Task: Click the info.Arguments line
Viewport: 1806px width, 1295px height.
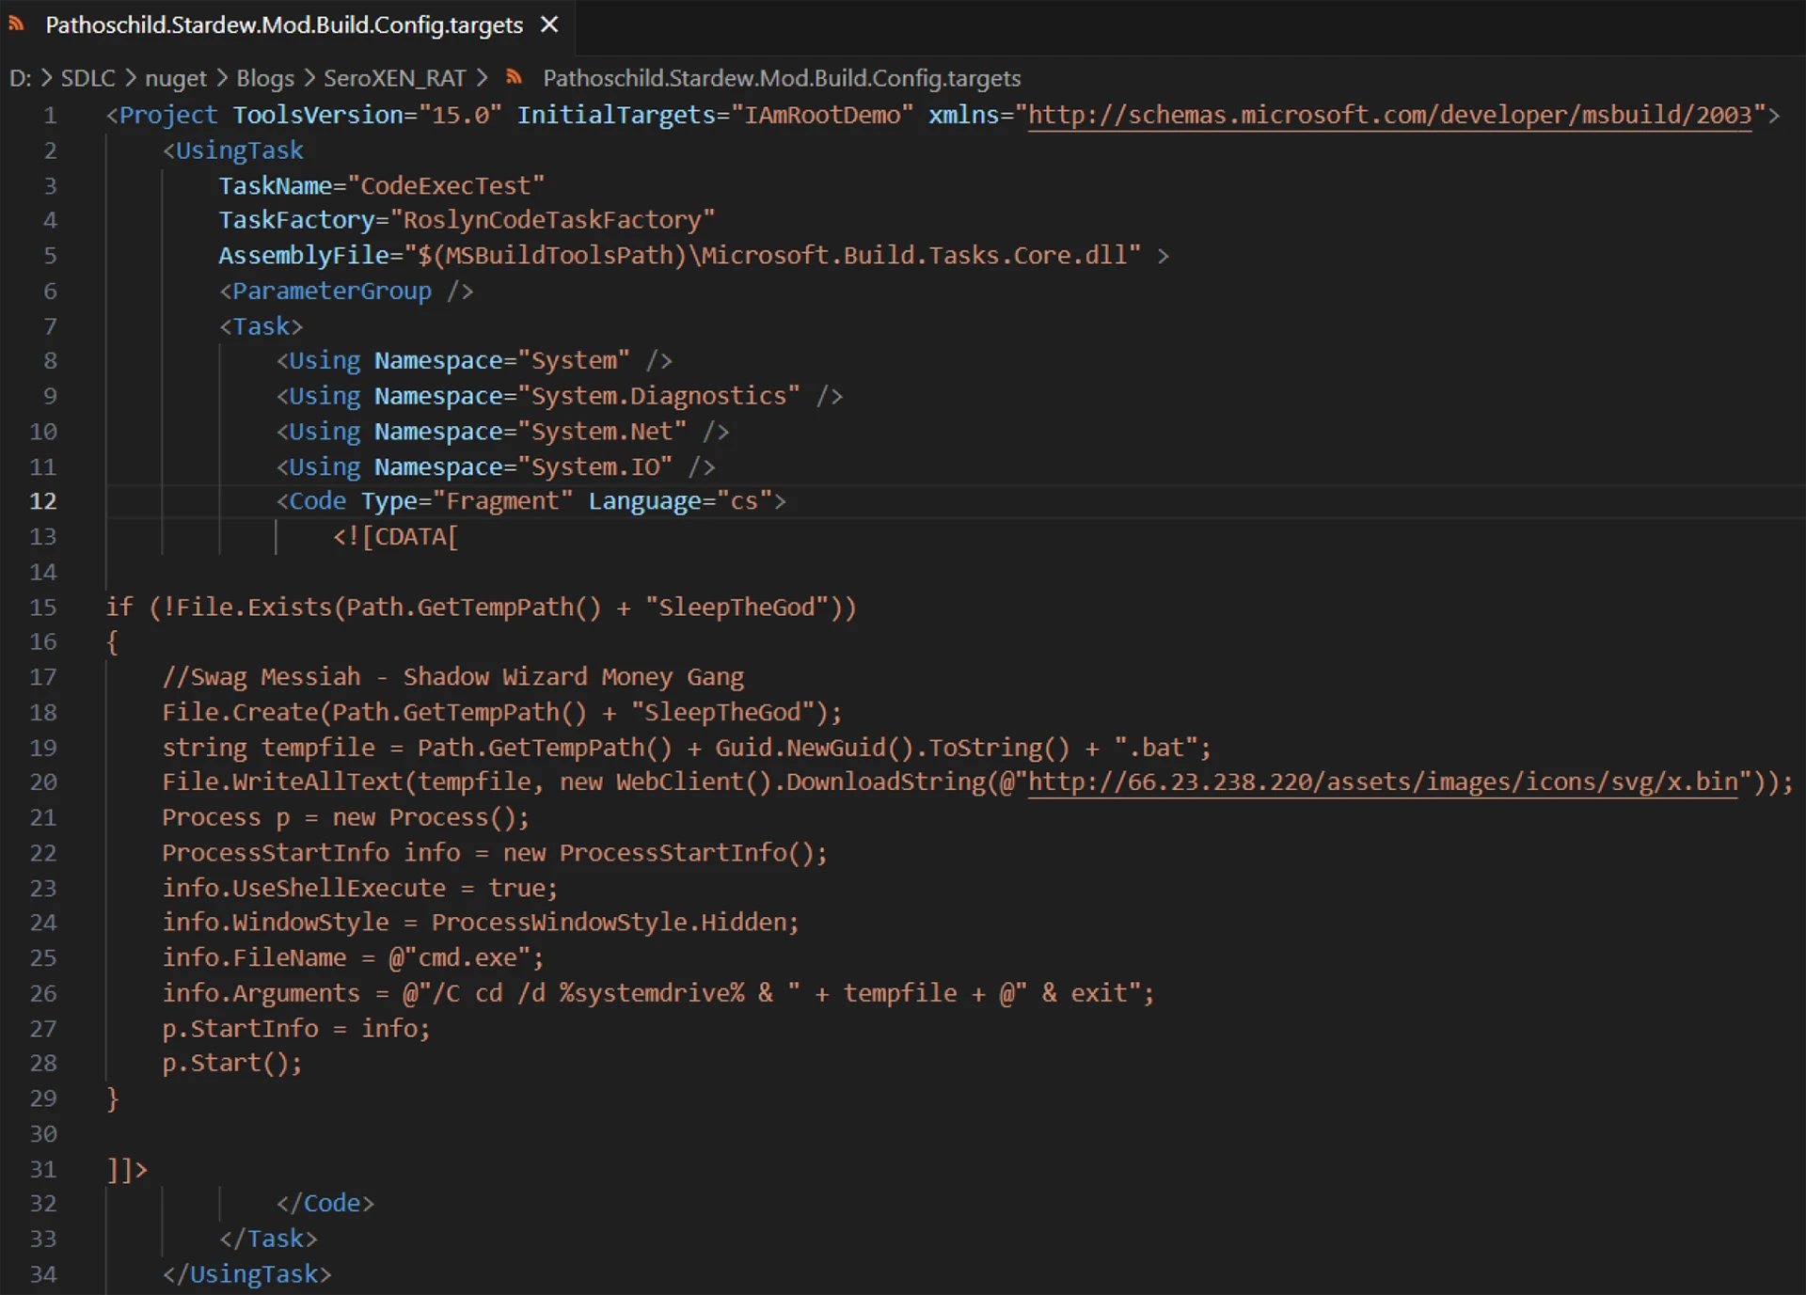Action: [x=658, y=993]
